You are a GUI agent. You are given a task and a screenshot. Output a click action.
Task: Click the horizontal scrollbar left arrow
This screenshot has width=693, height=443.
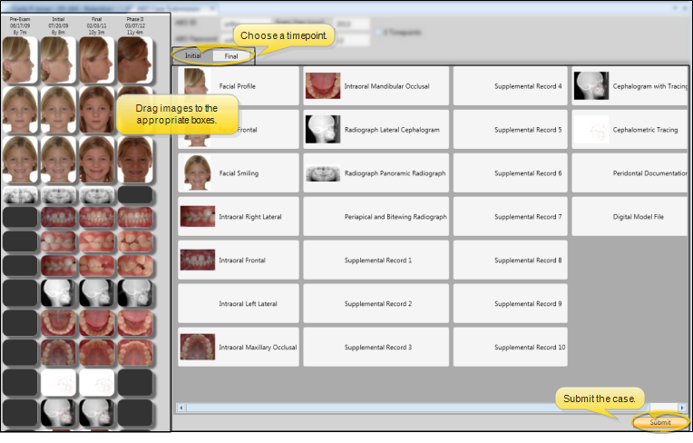[180, 408]
